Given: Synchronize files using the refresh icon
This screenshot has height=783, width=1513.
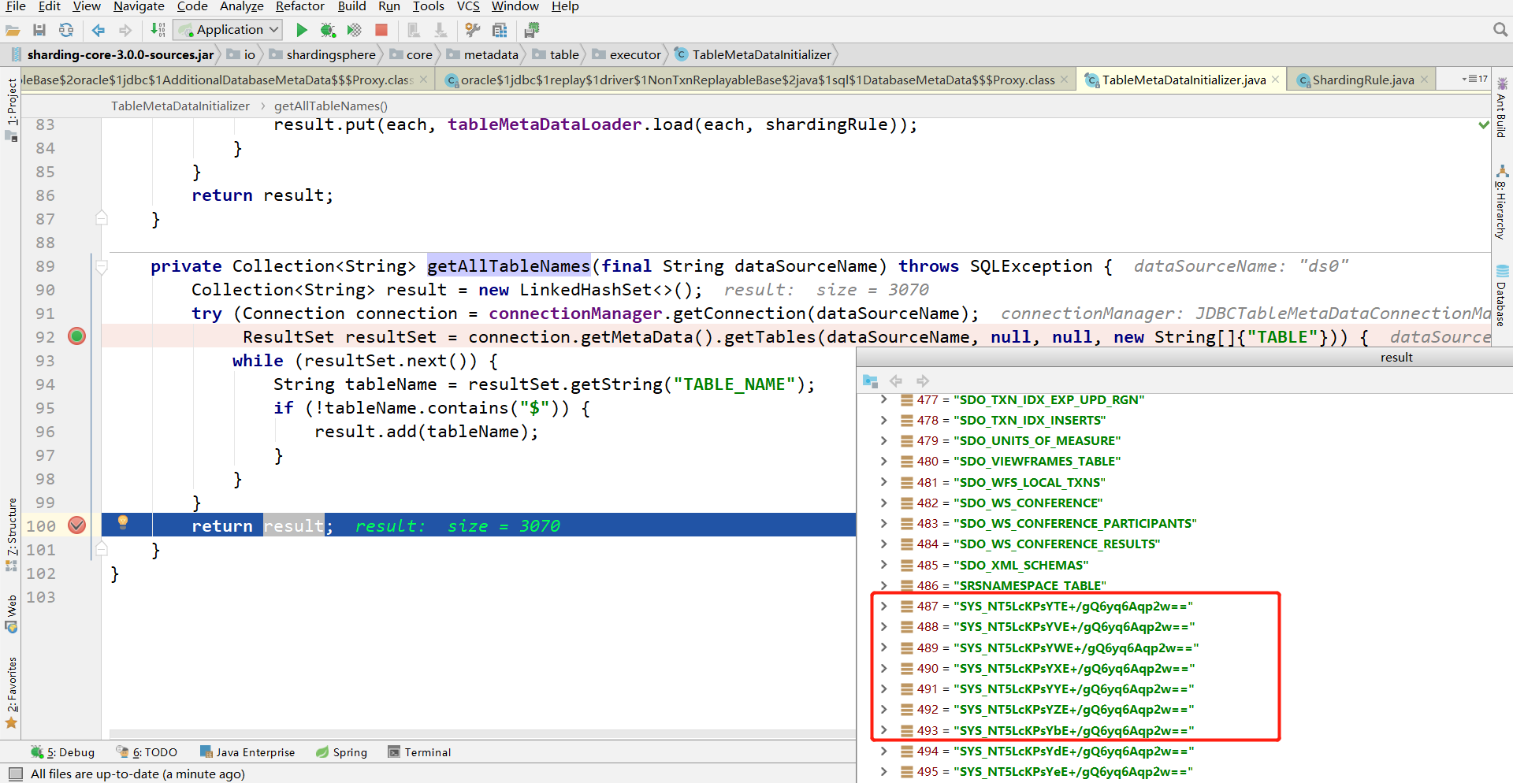Looking at the screenshot, I should pyautogui.click(x=66, y=30).
